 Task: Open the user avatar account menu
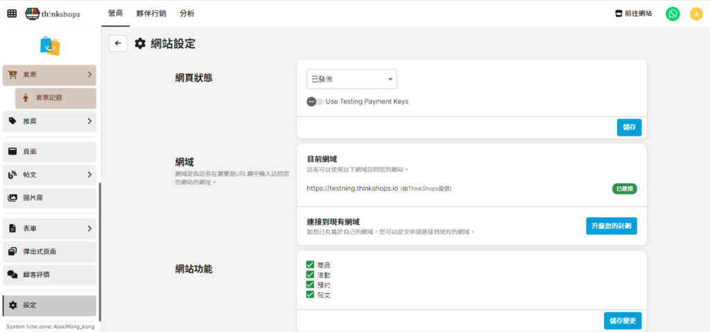click(695, 13)
